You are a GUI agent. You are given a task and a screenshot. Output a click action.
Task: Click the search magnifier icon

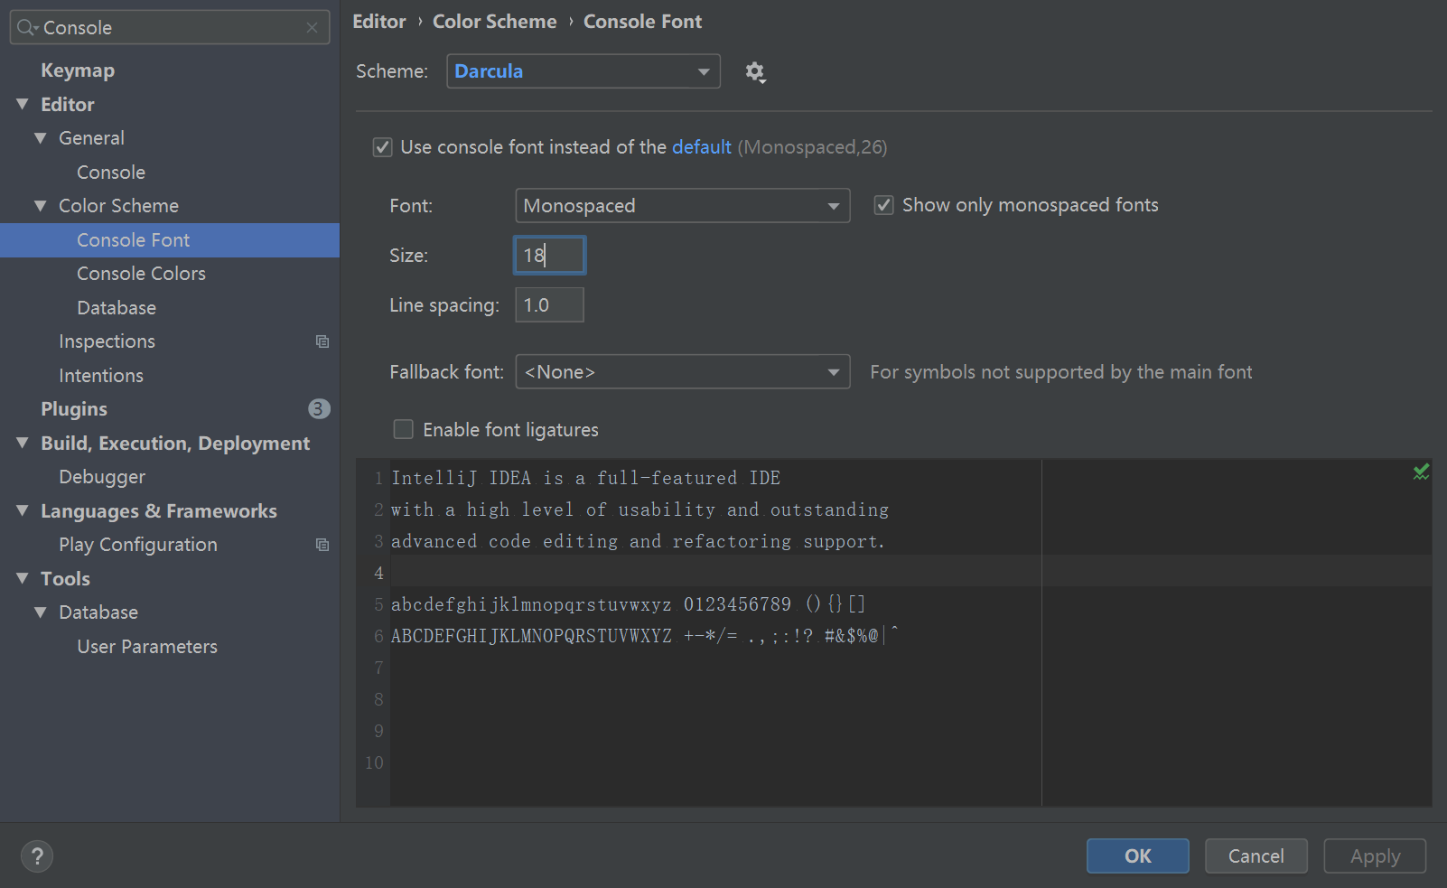coord(27,28)
